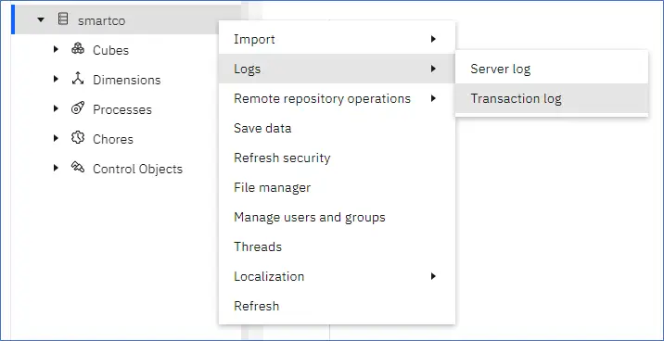Click the smartco database icon
Screen dimensions: 664x341
click(63, 19)
